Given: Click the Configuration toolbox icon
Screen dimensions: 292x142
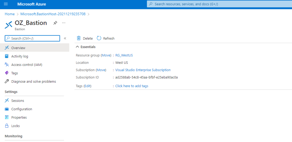Looking at the screenshot, I should [7, 109].
